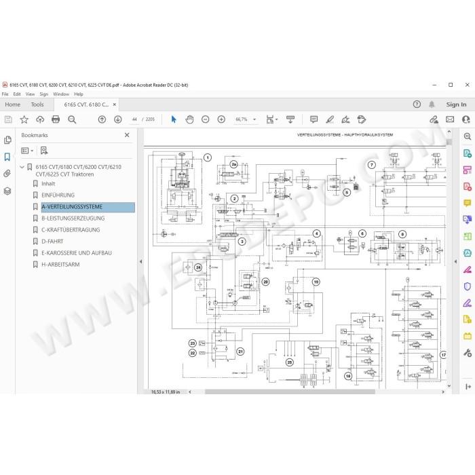
Task: Open the search tool in right pane
Action: coord(467,136)
